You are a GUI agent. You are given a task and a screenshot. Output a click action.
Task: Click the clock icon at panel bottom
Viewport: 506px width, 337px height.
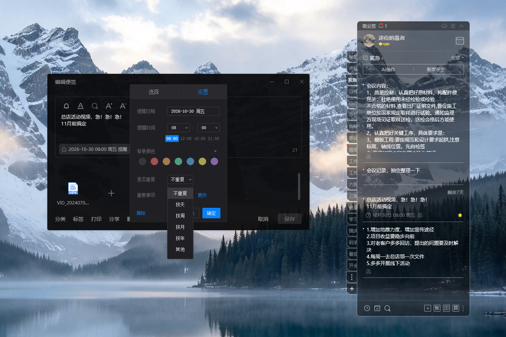tap(367, 308)
